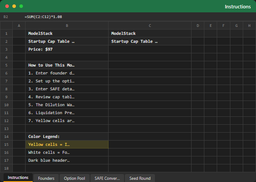Open the Seed Round sheet tab
The image size is (256, 182).
pos(140,178)
